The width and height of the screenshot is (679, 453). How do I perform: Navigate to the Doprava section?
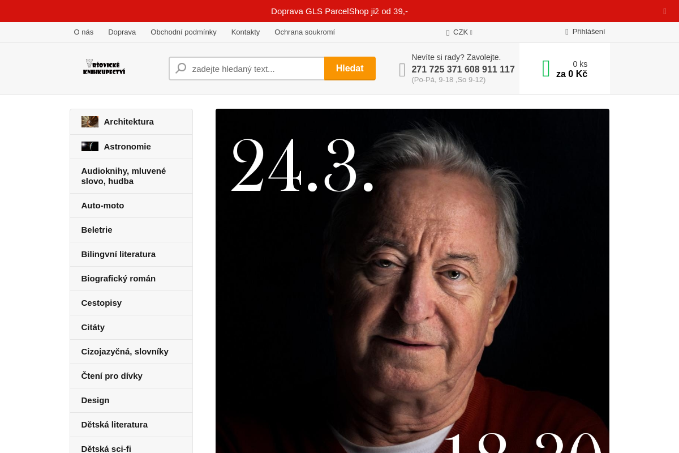[x=122, y=32]
